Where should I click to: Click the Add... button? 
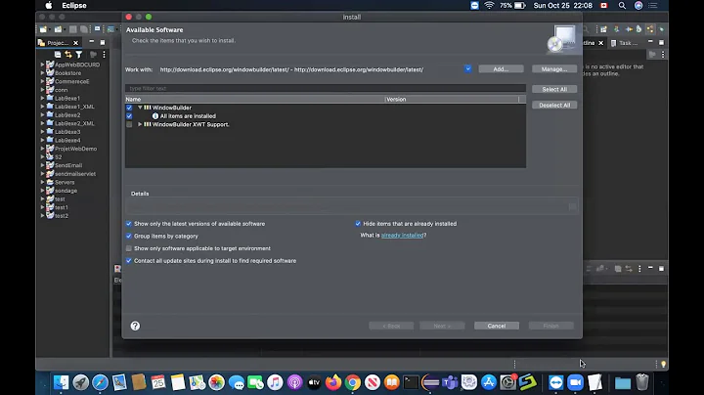[x=501, y=69]
